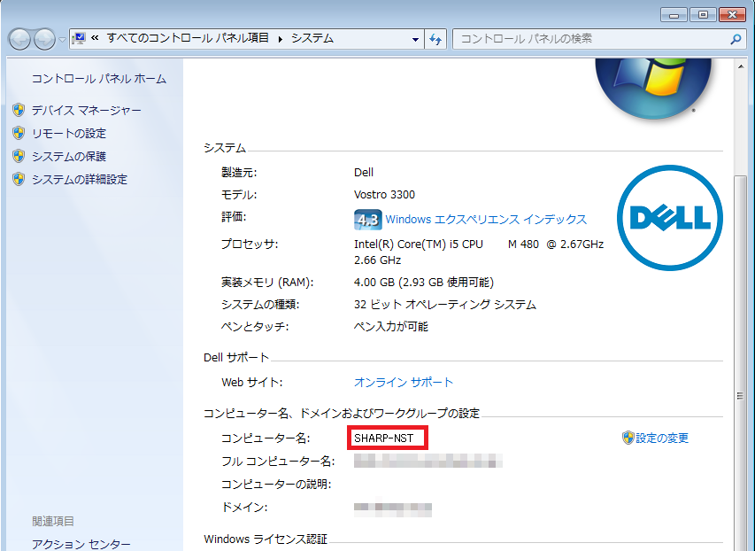This screenshot has width=755, height=551.
Task: Click the shield icon beside リモートの設定
Action: pyautogui.click(x=19, y=133)
